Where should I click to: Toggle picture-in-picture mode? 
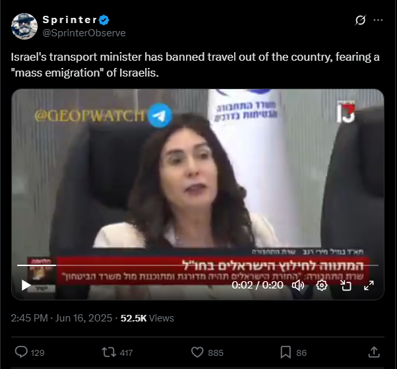(346, 285)
